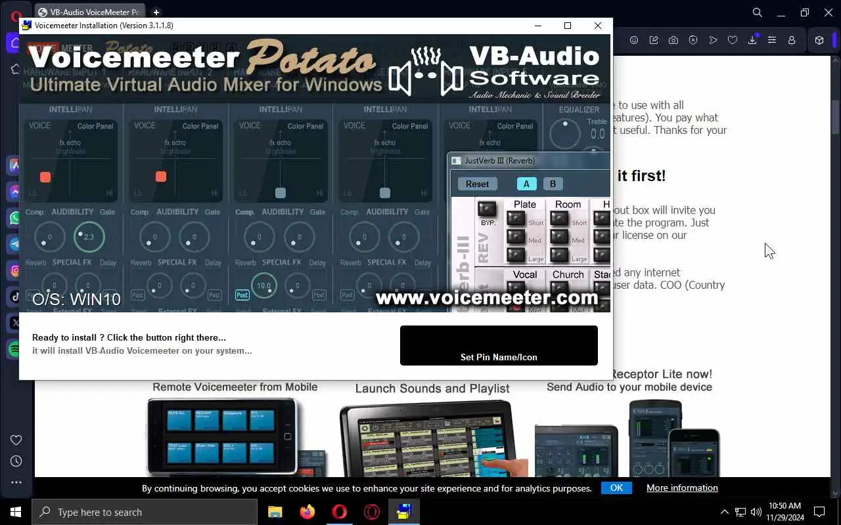Click the search tabs magnifier icon
Screen dimensions: 841x525
click(757, 12)
